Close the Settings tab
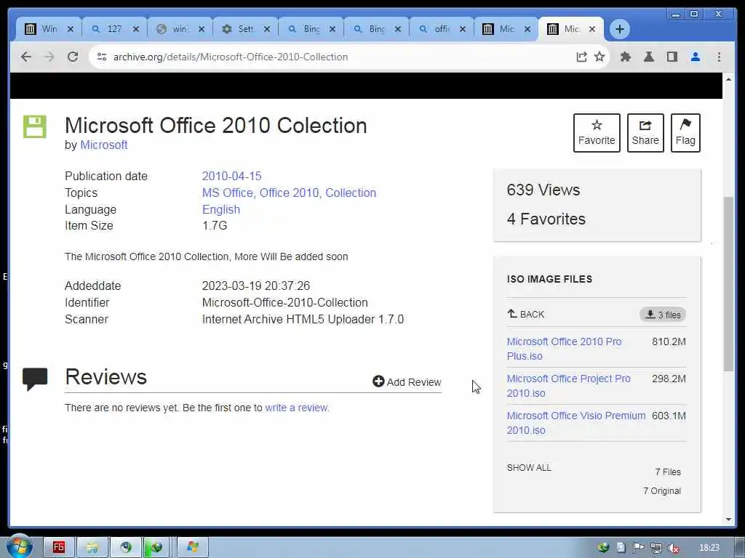Screen dimensions: 745x558 point(267,29)
